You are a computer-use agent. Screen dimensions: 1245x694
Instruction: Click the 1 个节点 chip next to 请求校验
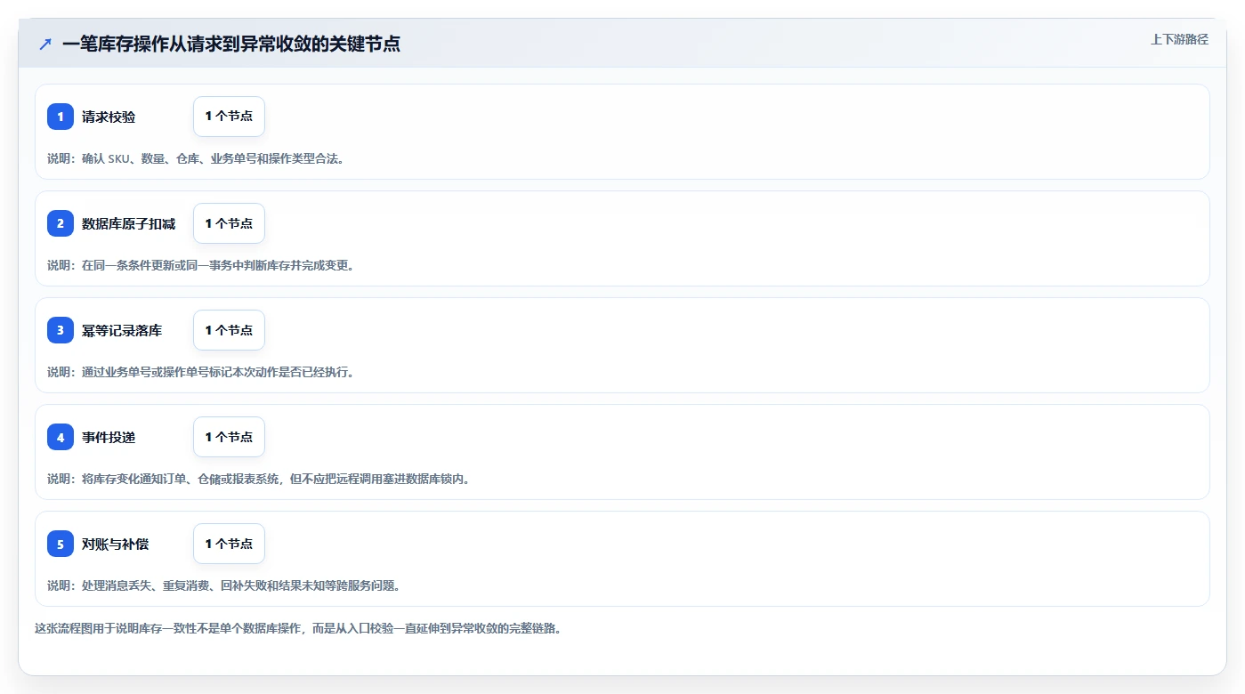229,117
